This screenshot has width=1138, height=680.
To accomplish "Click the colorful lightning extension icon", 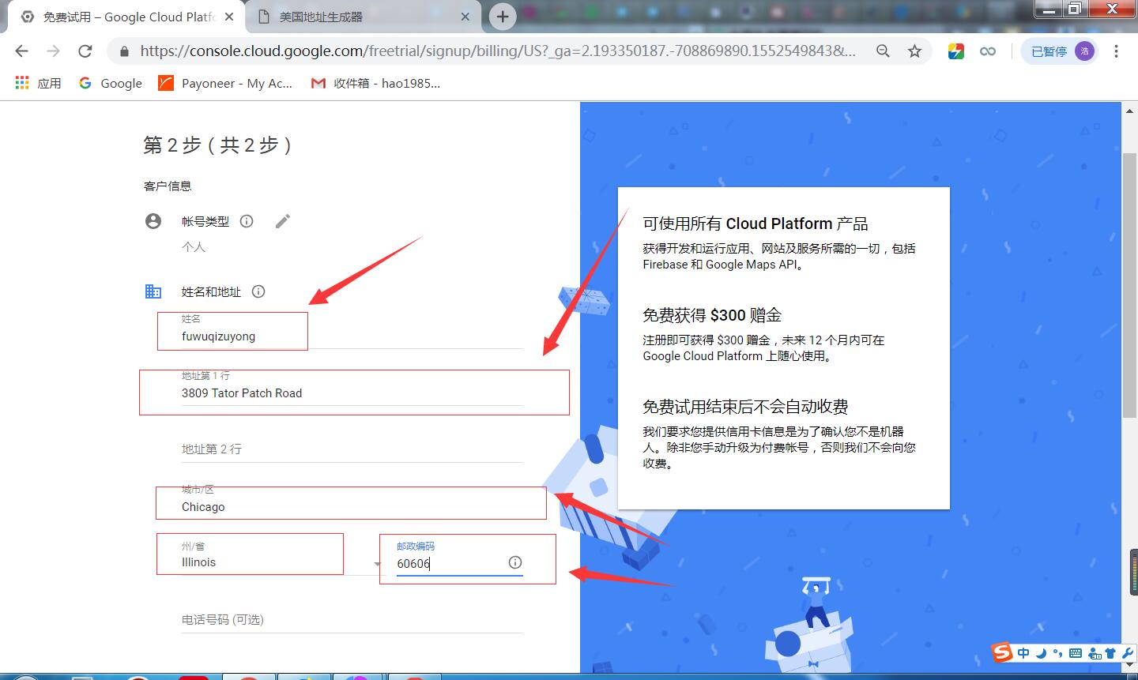I will point(955,51).
